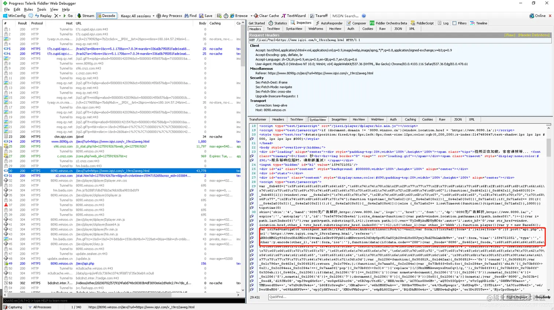The height and width of the screenshot is (310, 554).
Task: Open the Help menu
Action: pyautogui.click(x=66, y=9)
